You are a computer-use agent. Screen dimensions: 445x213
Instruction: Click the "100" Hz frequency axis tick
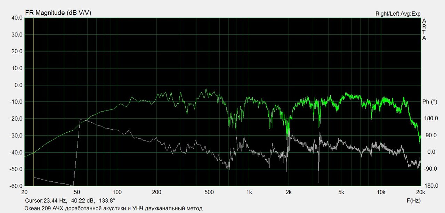117,192
